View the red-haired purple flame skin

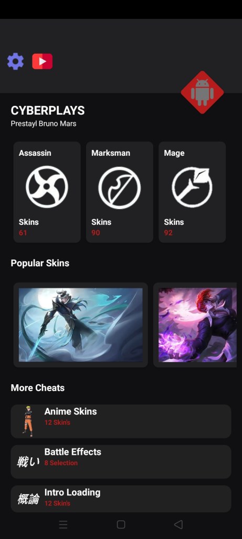(197, 325)
